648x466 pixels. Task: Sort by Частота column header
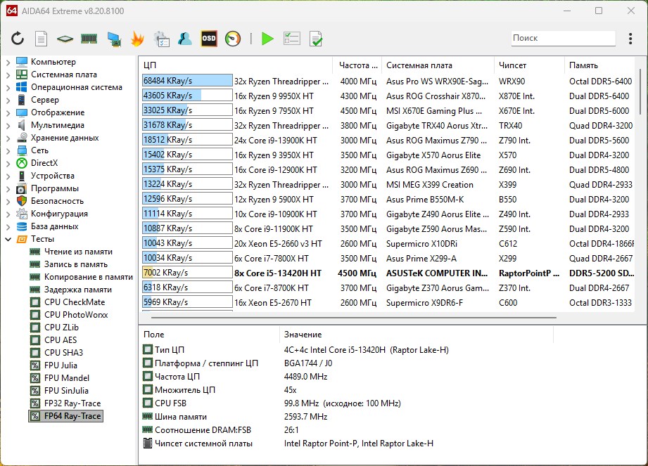click(x=357, y=65)
